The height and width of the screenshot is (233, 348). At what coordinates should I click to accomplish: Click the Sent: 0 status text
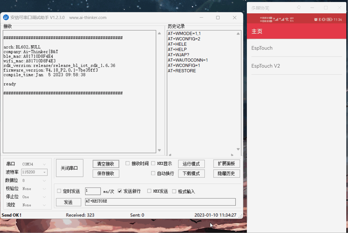tap(137, 215)
